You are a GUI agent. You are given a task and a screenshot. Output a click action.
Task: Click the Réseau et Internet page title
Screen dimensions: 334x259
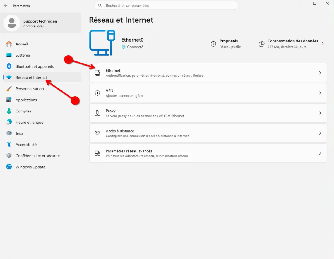point(121,20)
